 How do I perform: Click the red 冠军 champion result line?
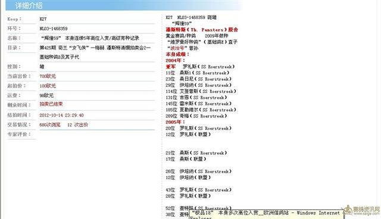(x=200, y=67)
